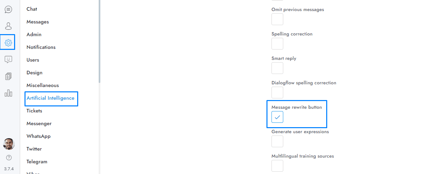Uncheck the Message rewrite button checkbox
The image size is (445, 174).
coord(277,117)
